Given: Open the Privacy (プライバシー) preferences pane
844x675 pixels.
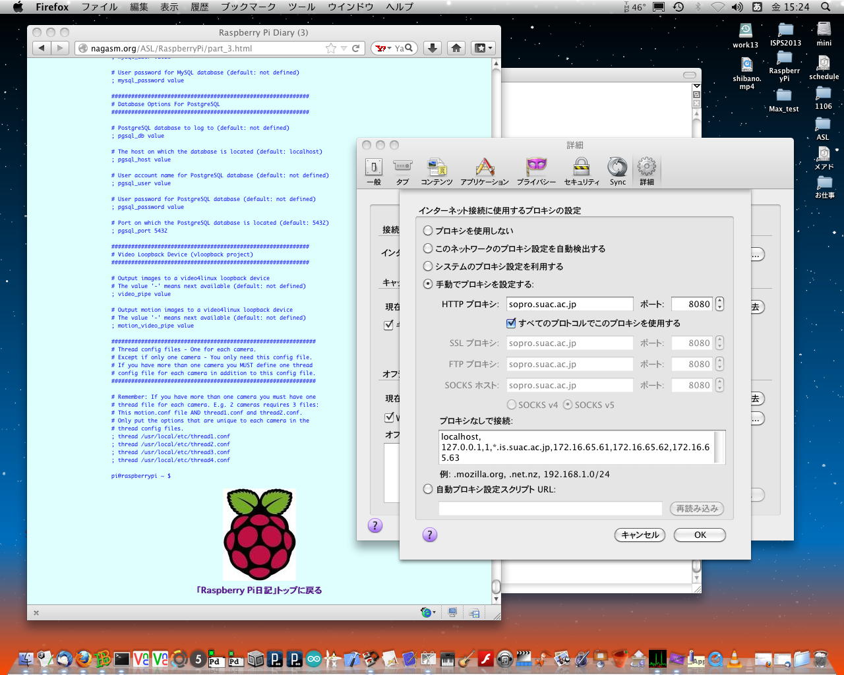Looking at the screenshot, I should [x=535, y=171].
